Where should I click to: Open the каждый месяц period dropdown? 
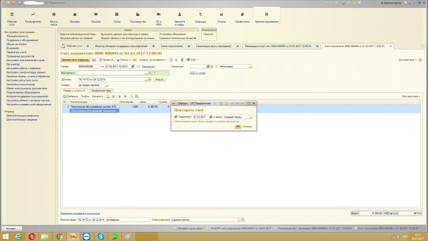tap(251, 117)
